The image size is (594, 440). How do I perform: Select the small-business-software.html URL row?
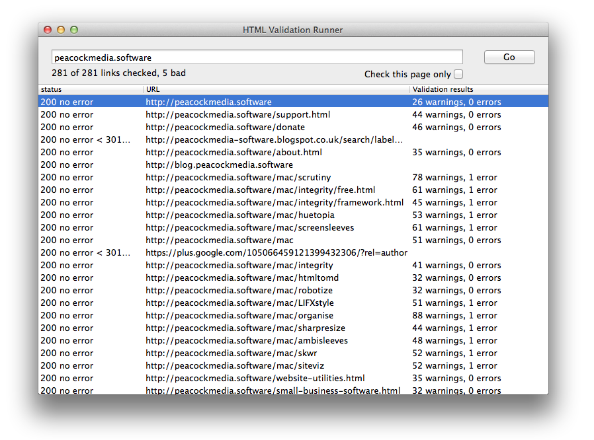273,390
